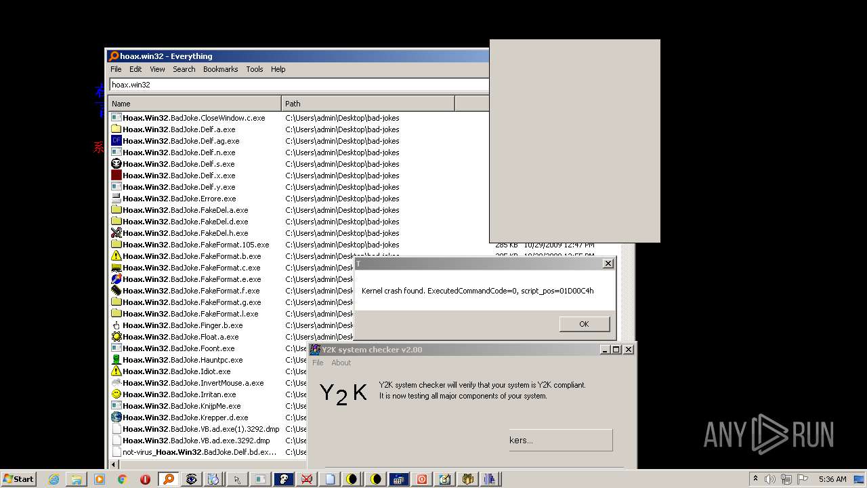This screenshot has height=488, width=867.
Task: Select not-virus_Hoax.Win32.BadJoke.Delf.bd.ex... file name
Action: click(x=199, y=452)
